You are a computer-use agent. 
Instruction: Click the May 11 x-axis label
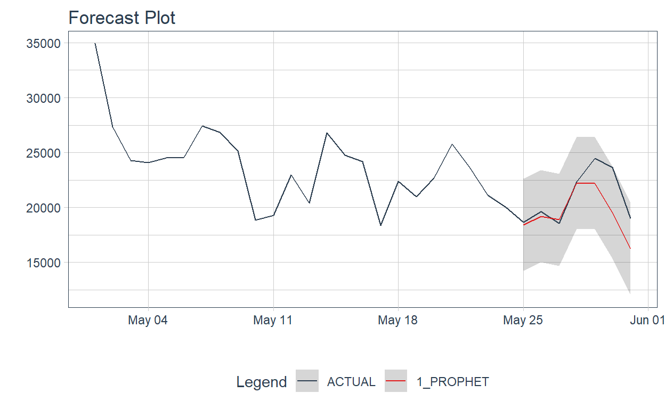coord(273,320)
